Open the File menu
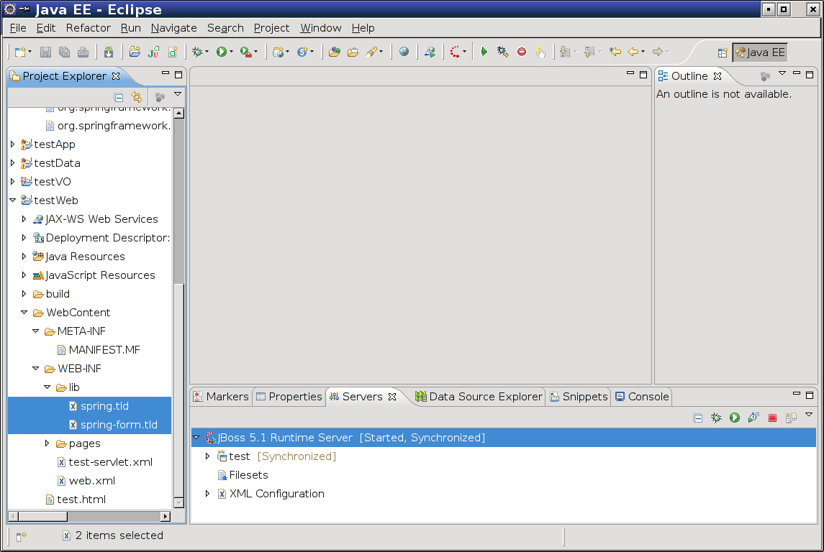This screenshot has width=824, height=552. click(18, 28)
